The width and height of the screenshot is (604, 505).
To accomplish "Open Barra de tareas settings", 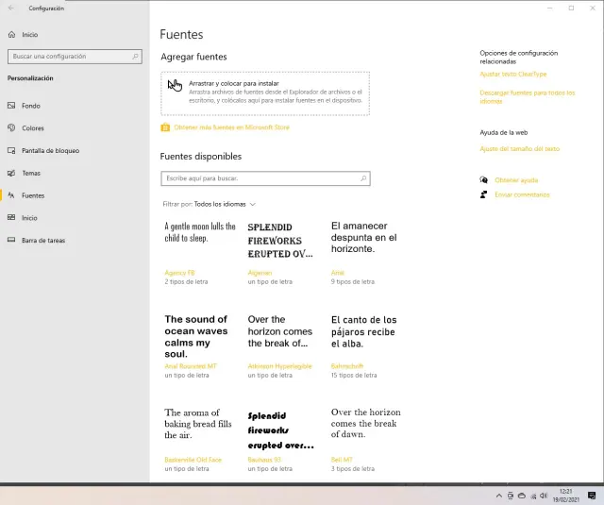I will coord(43,241).
